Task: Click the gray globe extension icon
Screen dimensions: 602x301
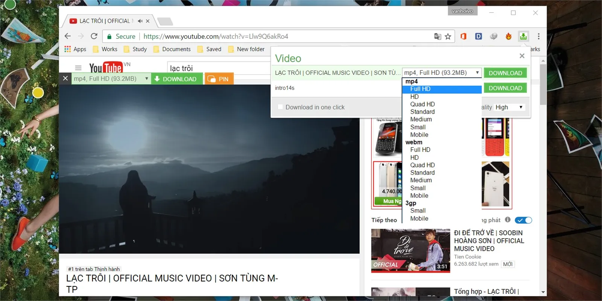Action: 494,36
